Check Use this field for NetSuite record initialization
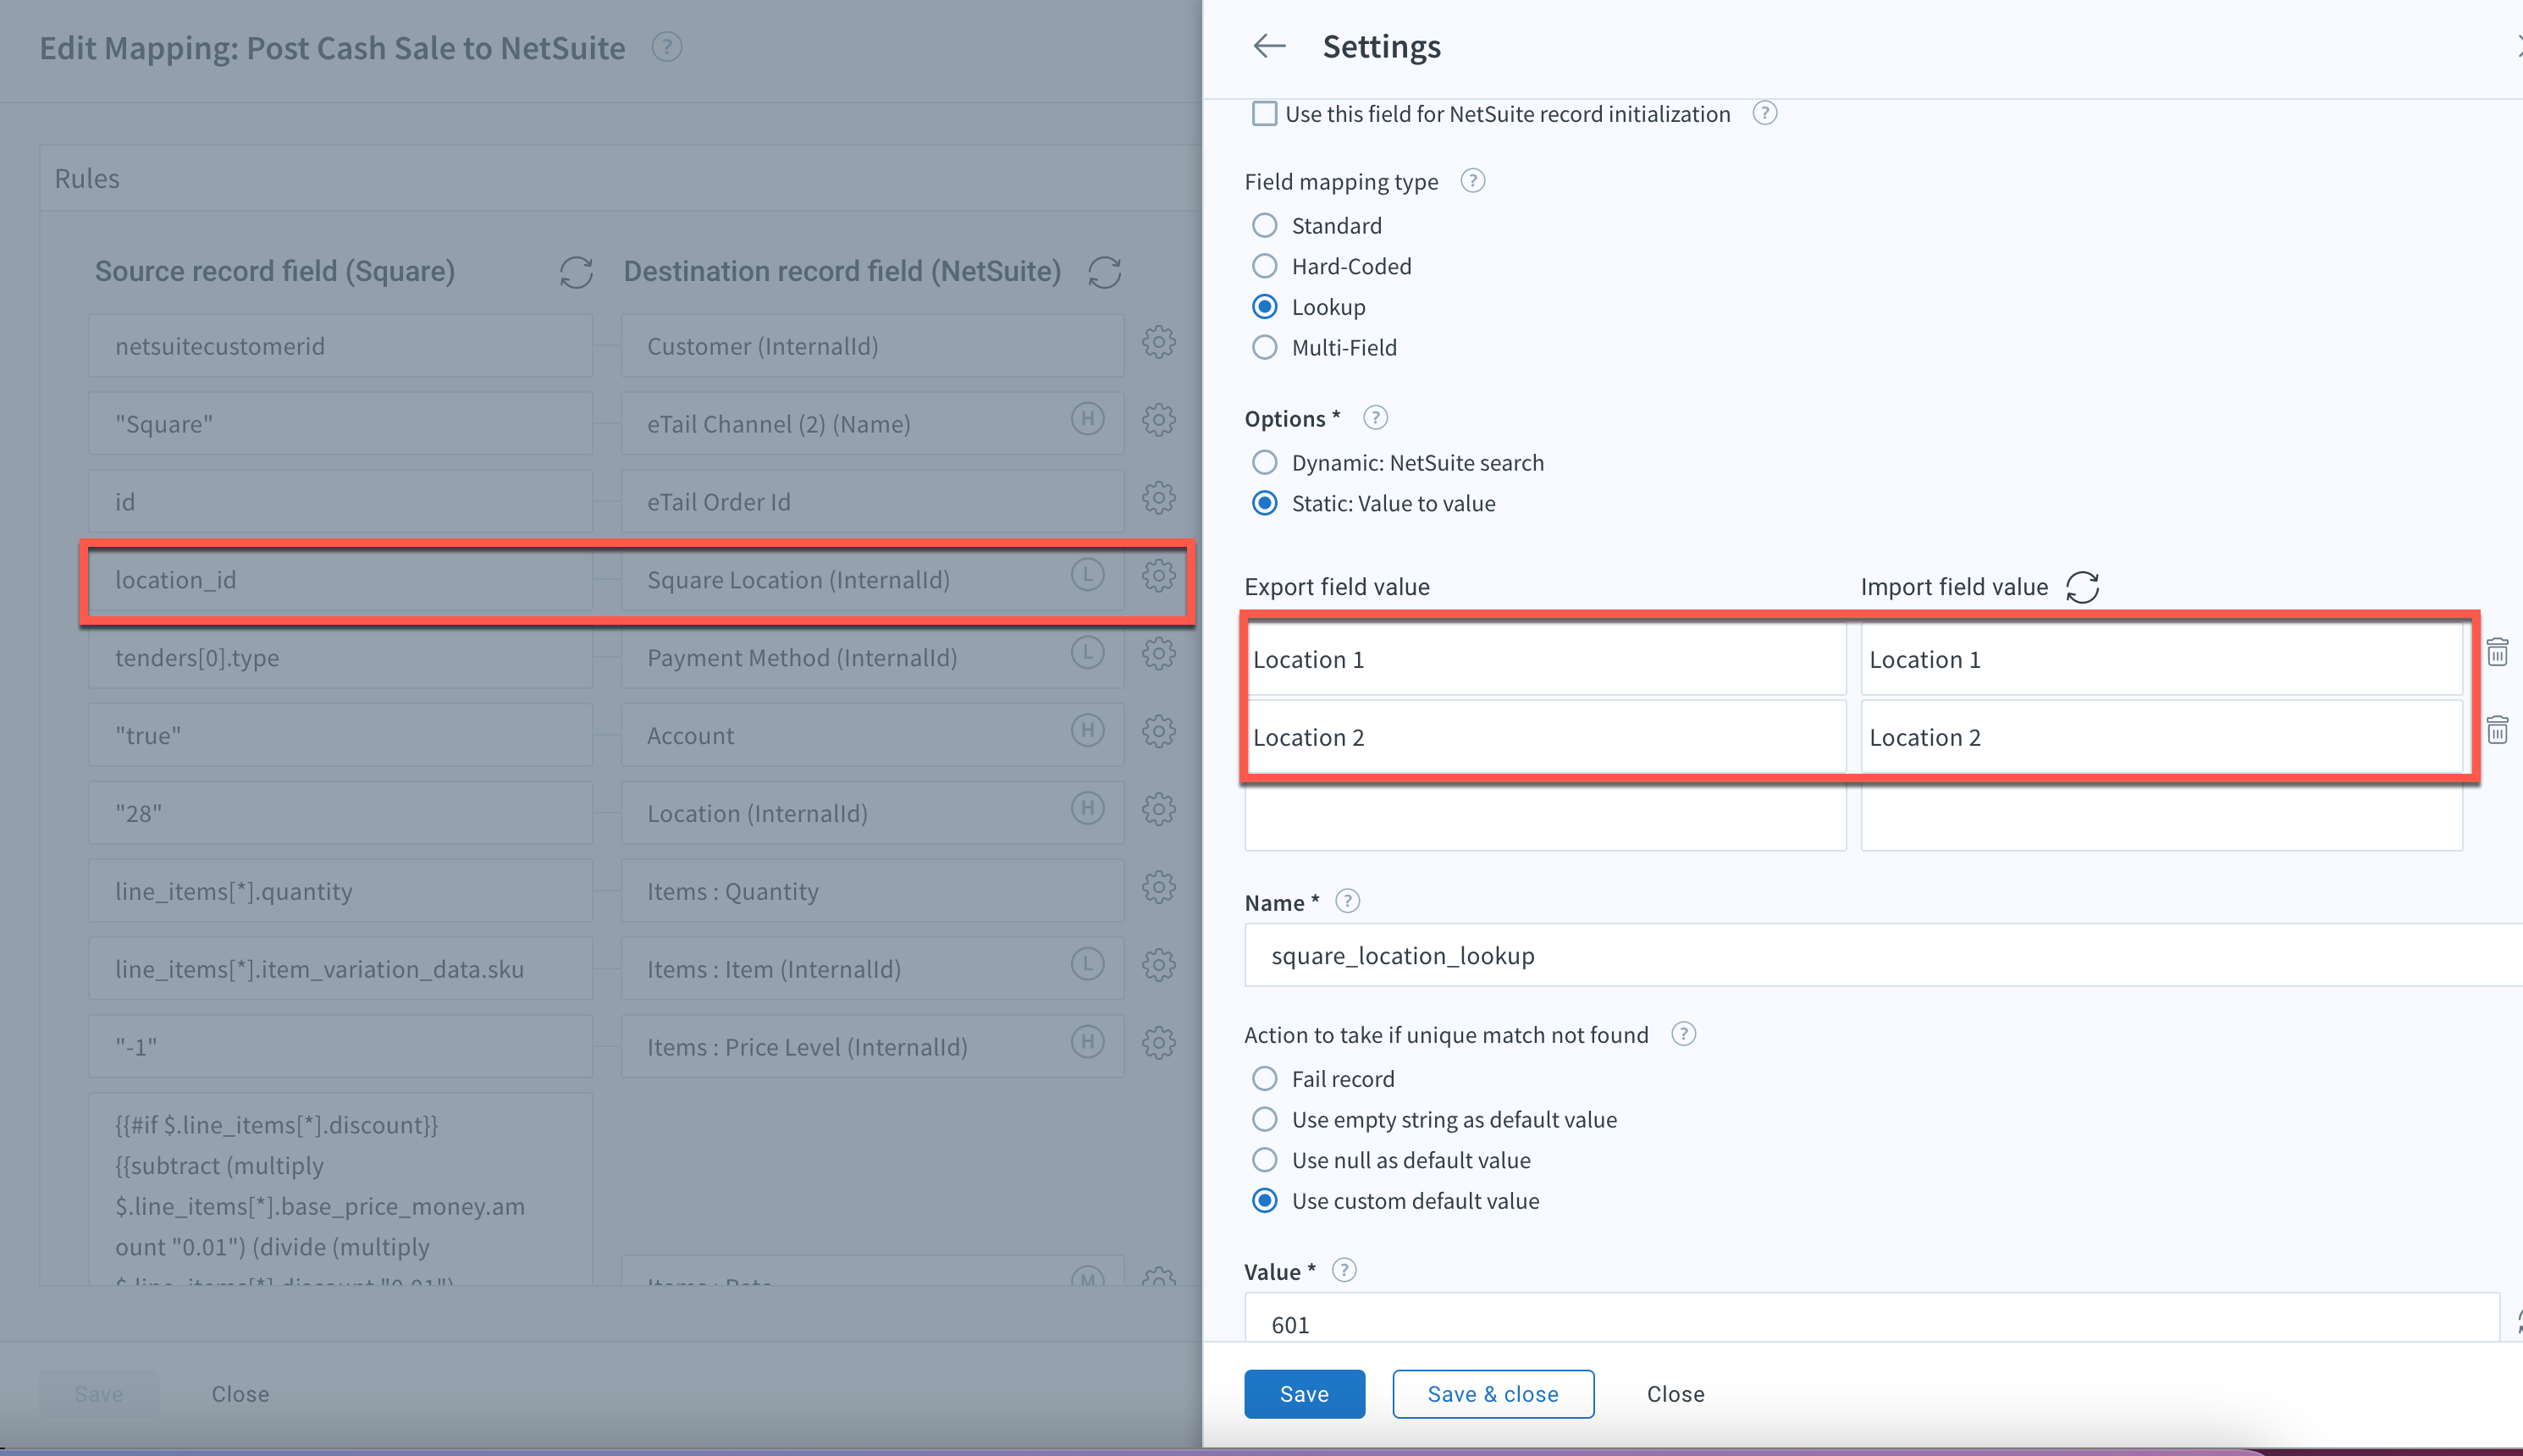 tap(1264, 113)
